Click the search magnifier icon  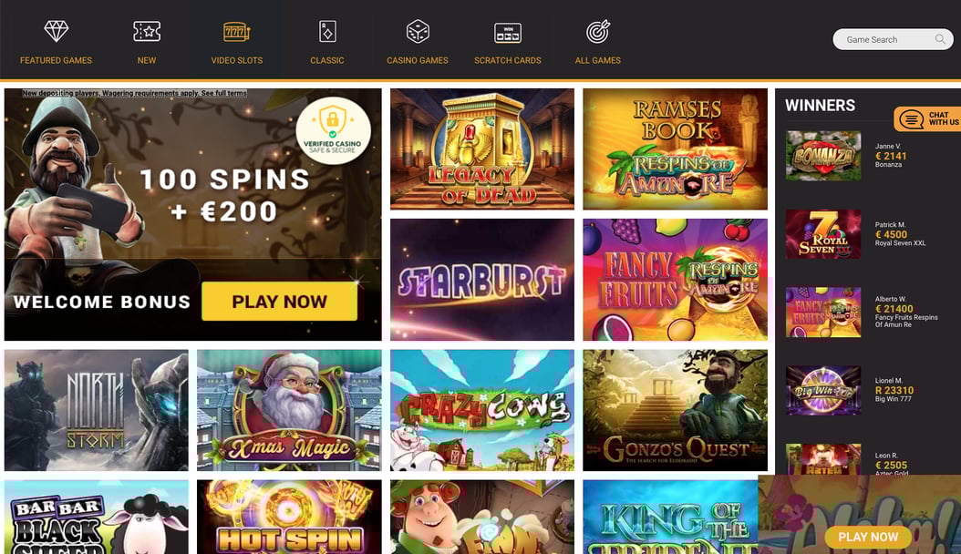tap(939, 39)
